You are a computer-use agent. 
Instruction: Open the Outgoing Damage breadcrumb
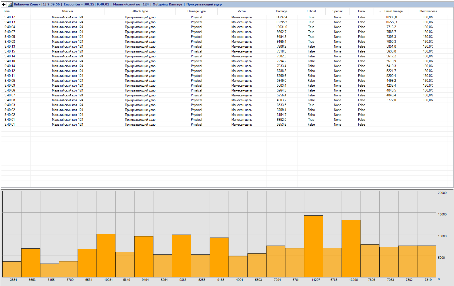pos(167,4)
